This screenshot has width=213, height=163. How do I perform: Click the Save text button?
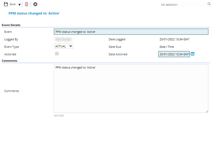(x=12, y=4)
